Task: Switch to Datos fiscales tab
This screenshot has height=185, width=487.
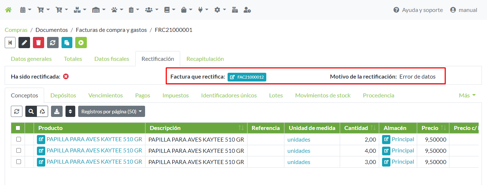Action: pyautogui.click(x=112, y=59)
